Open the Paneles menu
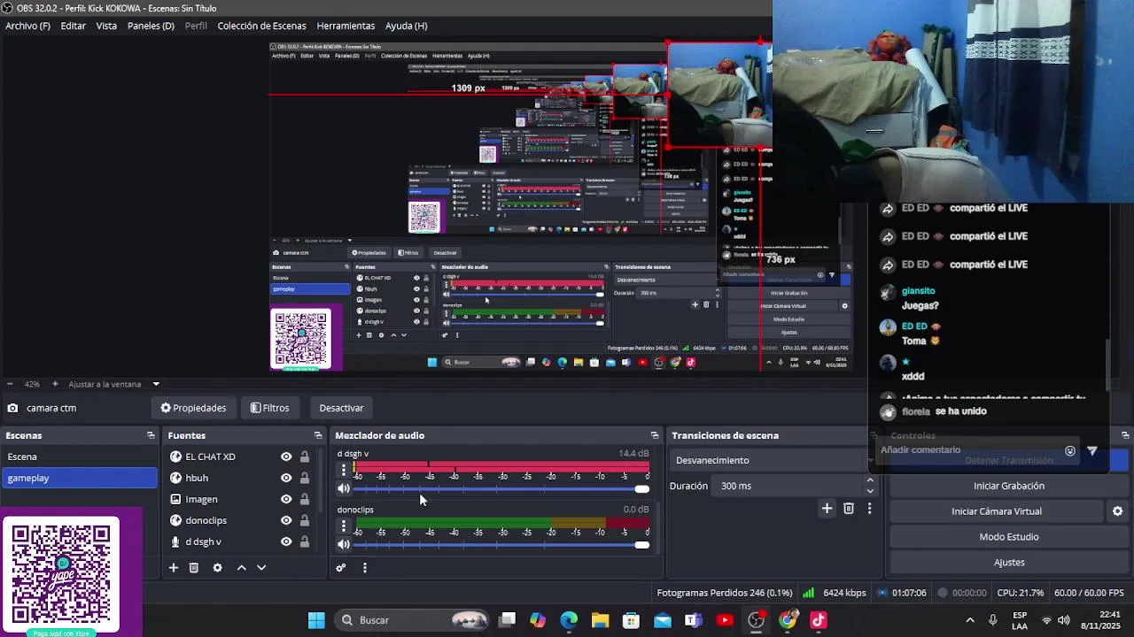The width and height of the screenshot is (1134, 637). [151, 26]
